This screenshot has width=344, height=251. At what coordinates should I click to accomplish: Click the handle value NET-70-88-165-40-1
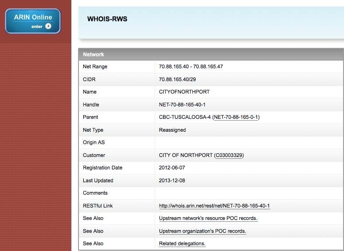click(182, 105)
